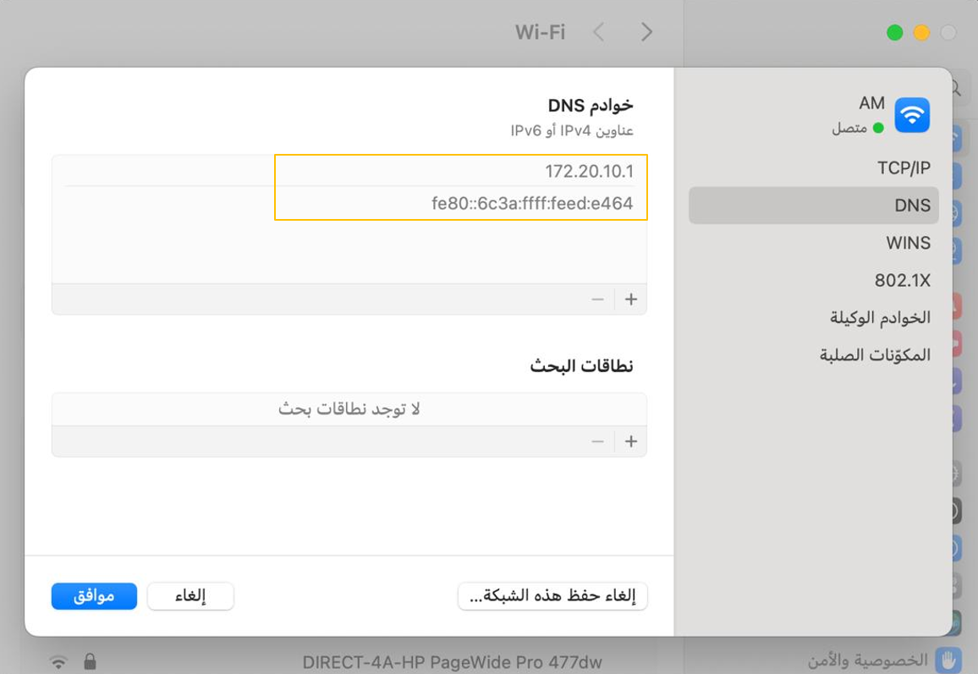Click the back chevron beside Wi-Fi title
The height and width of the screenshot is (674, 978).
(x=598, y=32)
